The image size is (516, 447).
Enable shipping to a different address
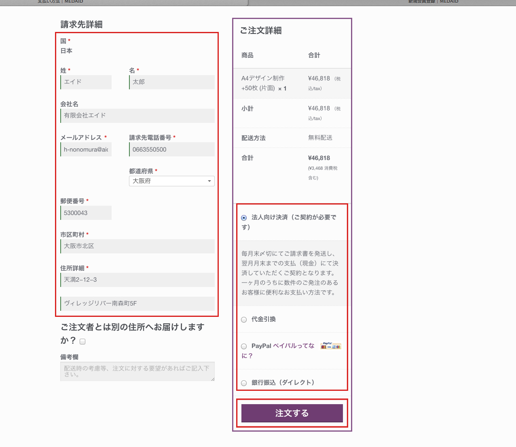coord(82,342)
